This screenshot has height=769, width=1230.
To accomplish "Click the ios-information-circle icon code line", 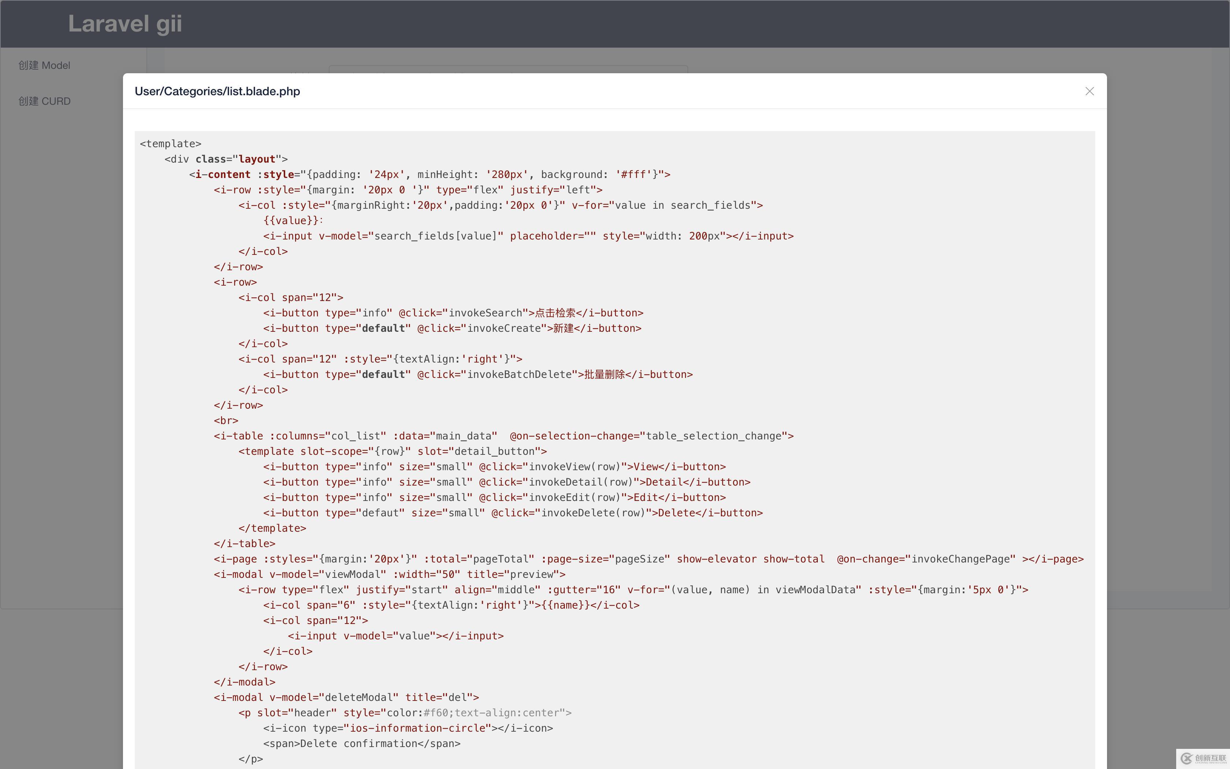I will pos(408,728).
